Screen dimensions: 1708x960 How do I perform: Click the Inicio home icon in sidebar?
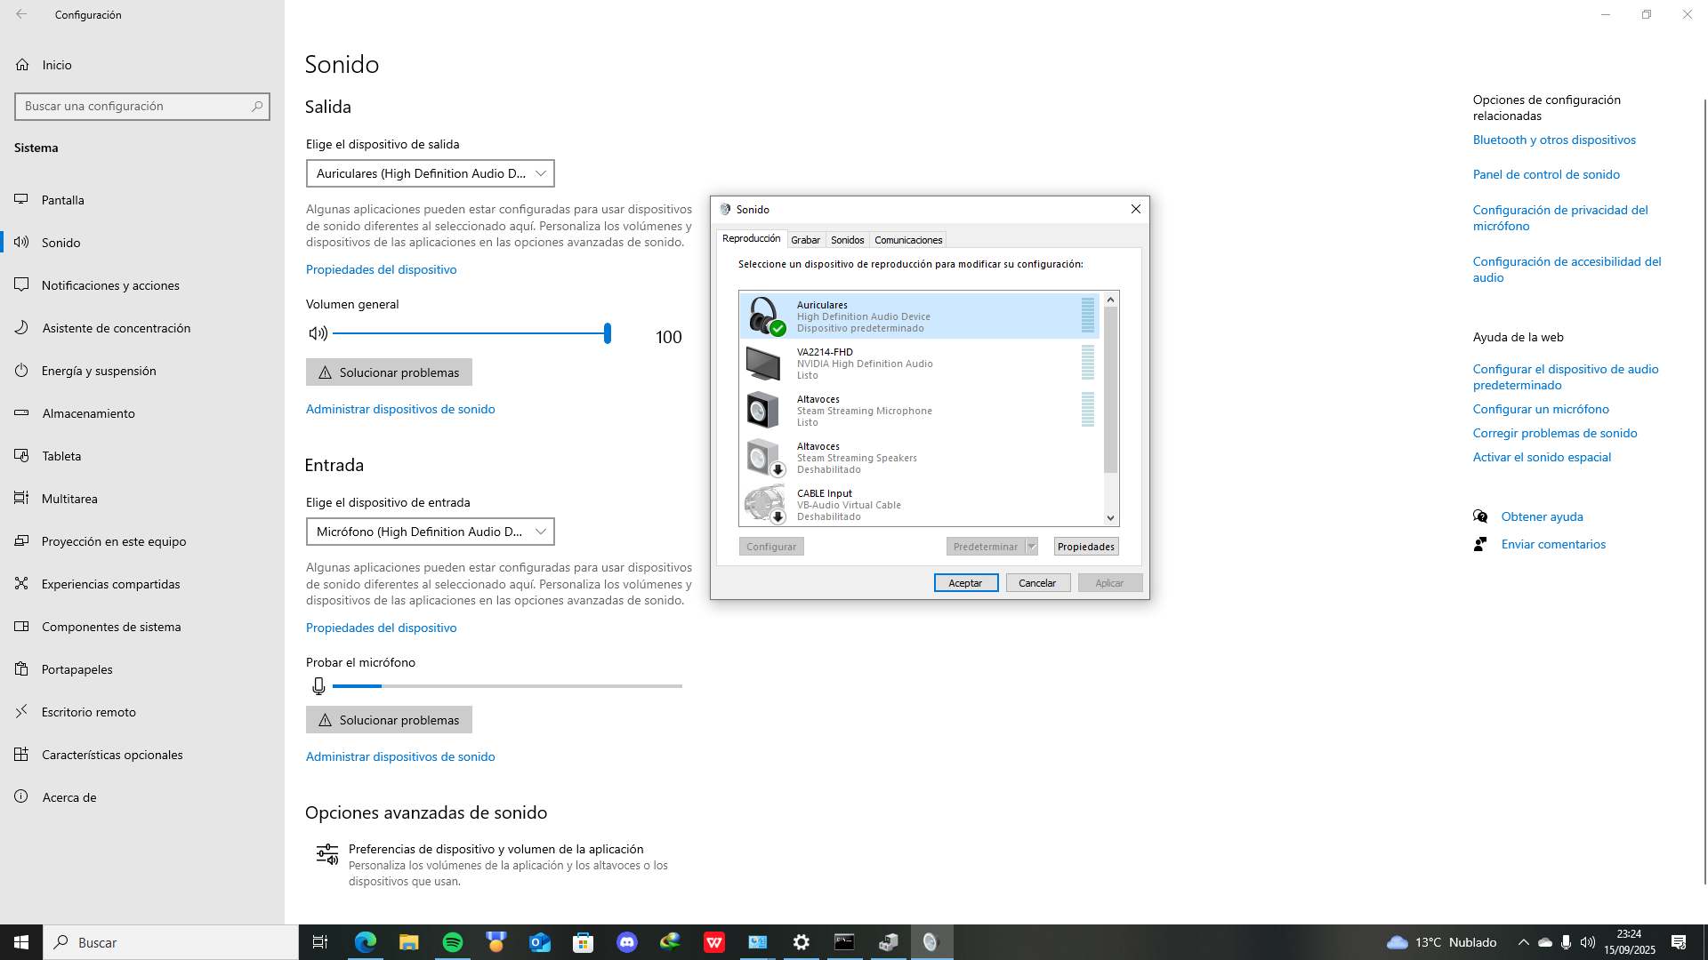pyautogui.click(x=23, y=65)
